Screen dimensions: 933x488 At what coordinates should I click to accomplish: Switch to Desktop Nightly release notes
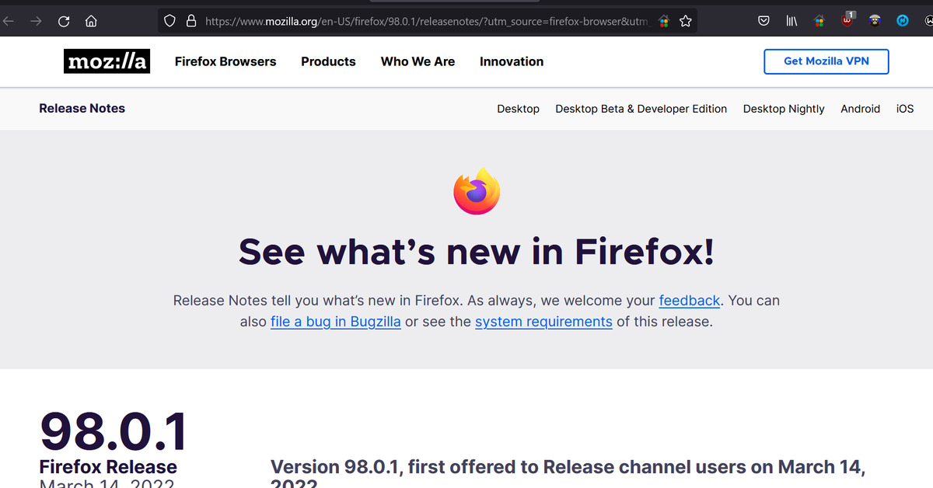tap(784, 109)
